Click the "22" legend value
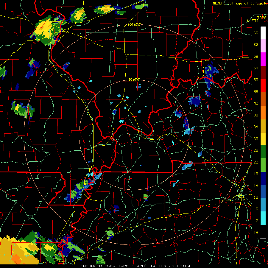This screenshot has width=268, height=268. pyautogui.click(x=256, y=162)
